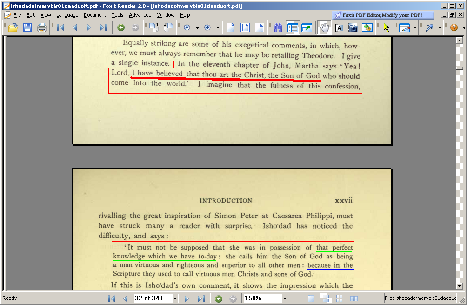This screenshot has width=467, height=305.
Task: Click the Open file folder icon
Action: click(x=13, y=27)
